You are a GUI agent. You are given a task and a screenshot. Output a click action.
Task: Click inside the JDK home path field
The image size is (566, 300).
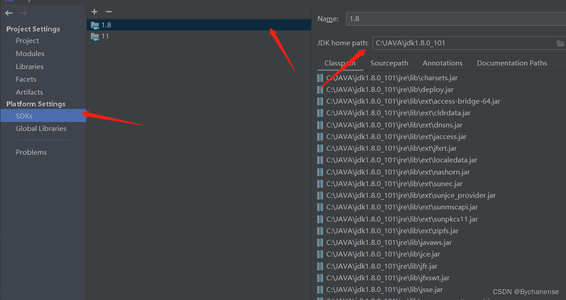click(450, 43)
